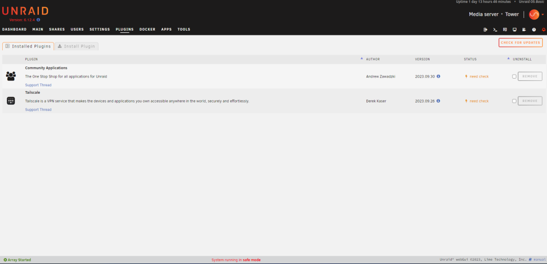The width and height of the screenshot is (547, 264).
Task: Click the safe mode status message
Action: point(236,260)
